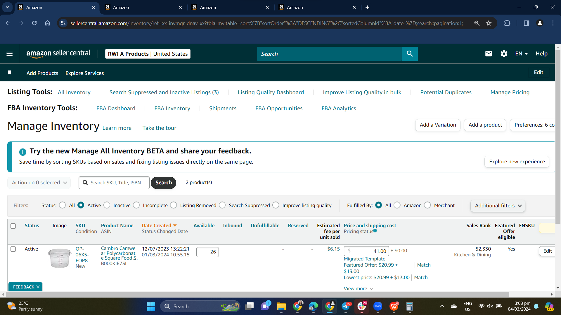Image resolution: width=561 pixels, height=315 pixels.
Task: Click the Add a Variation button
Action: click(438, 125)
